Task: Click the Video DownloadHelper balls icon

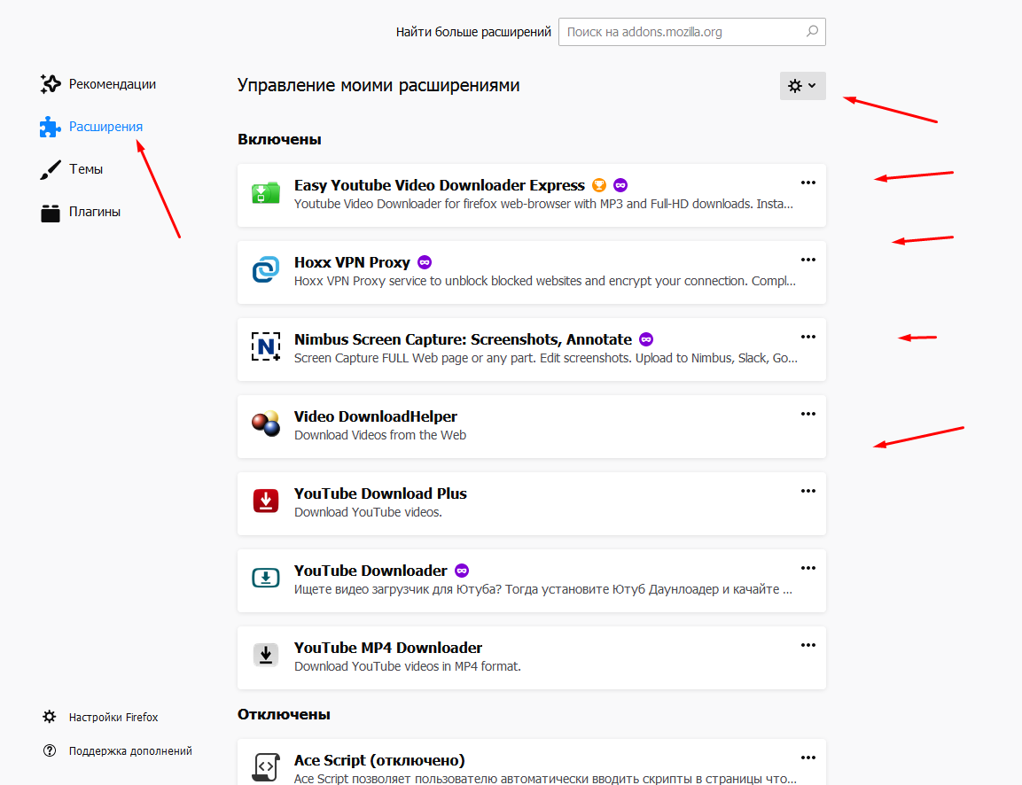Action: (266, 424)
